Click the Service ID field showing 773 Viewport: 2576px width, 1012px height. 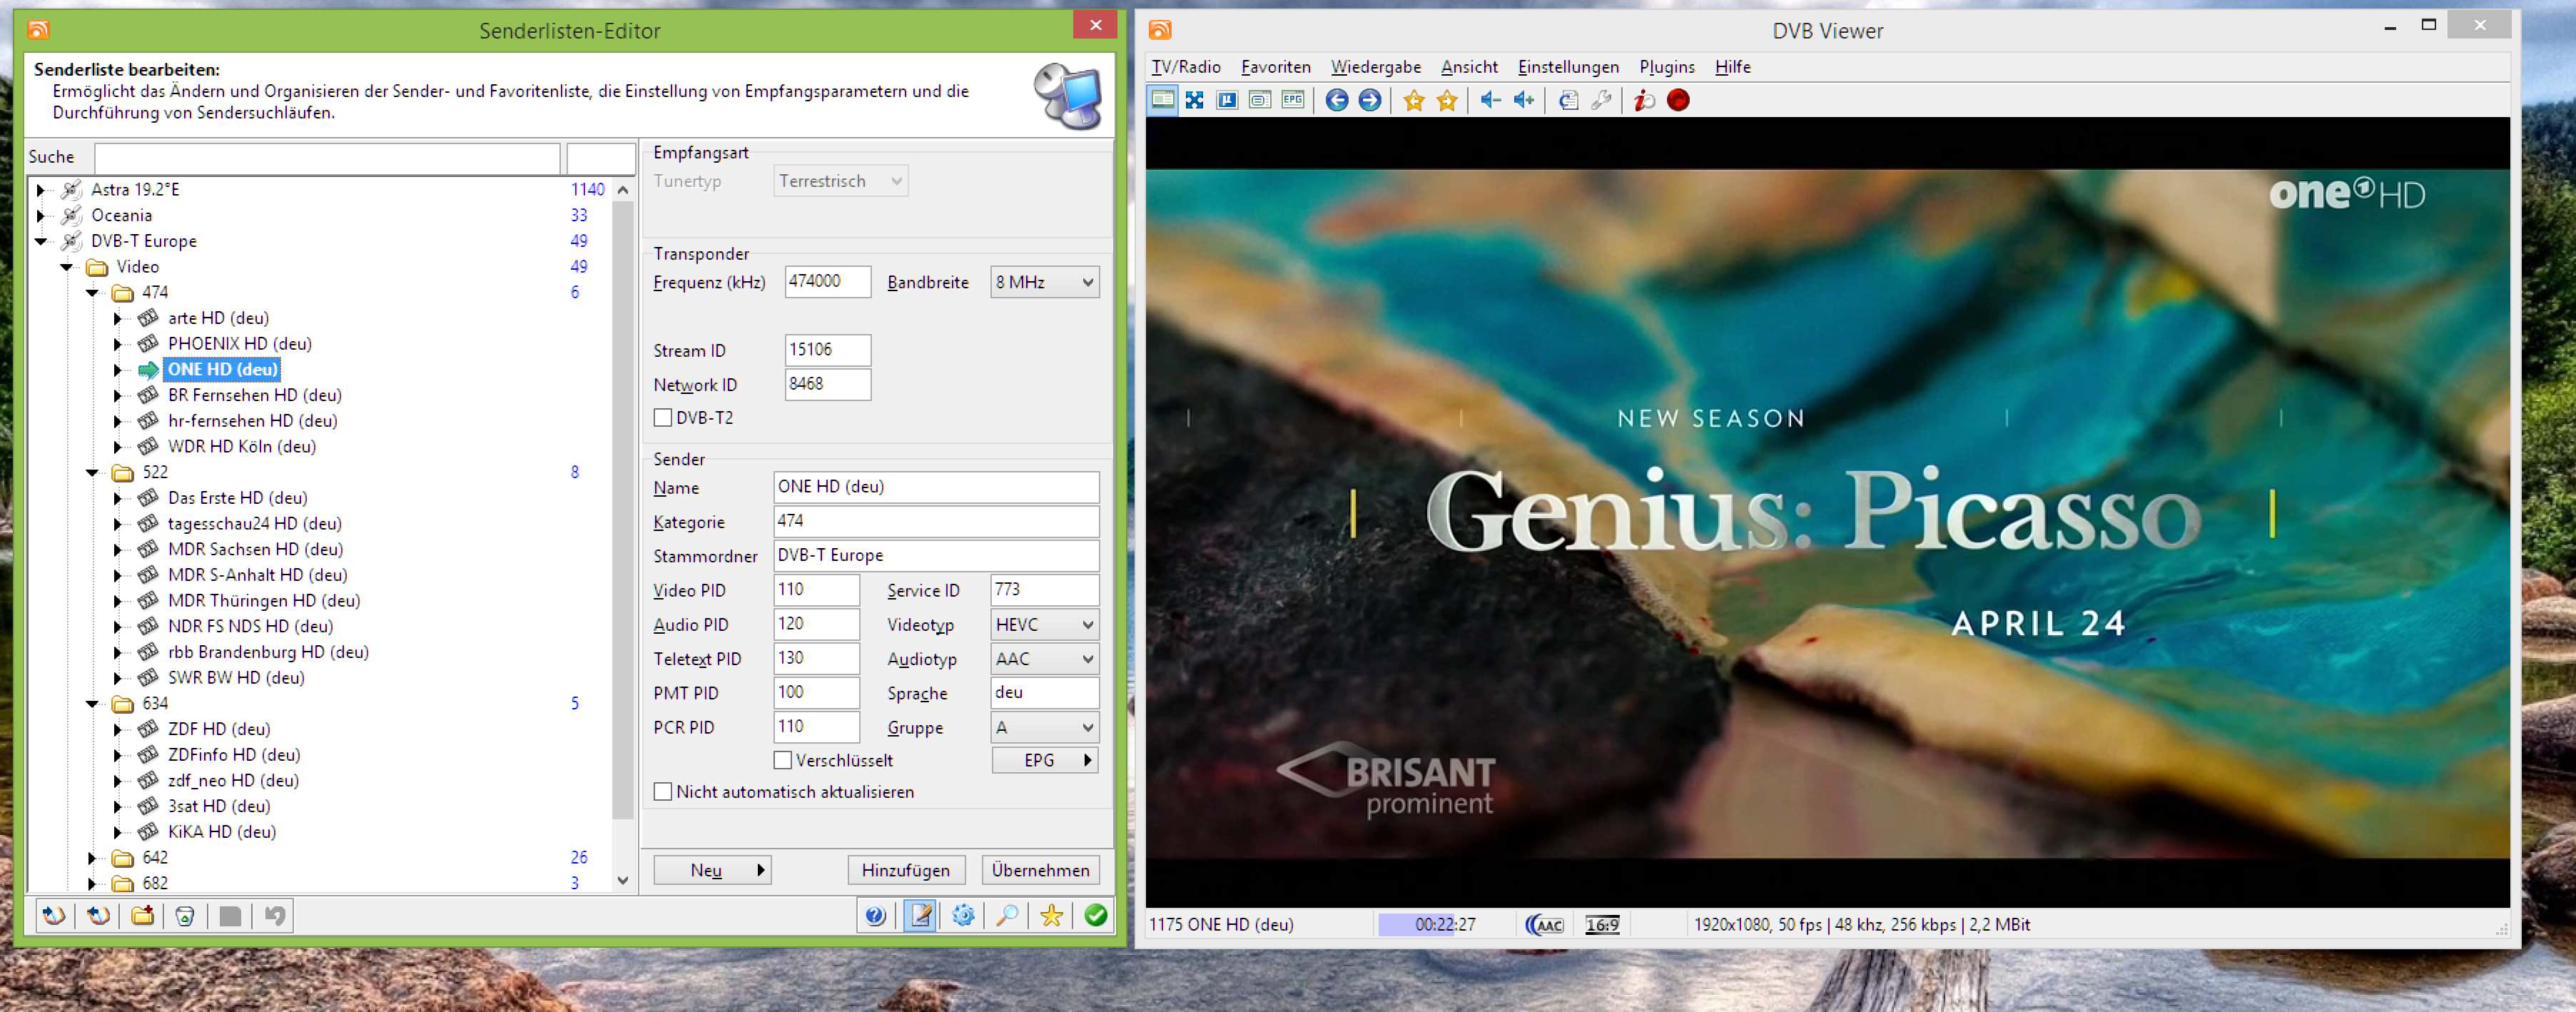[1044, 590]
